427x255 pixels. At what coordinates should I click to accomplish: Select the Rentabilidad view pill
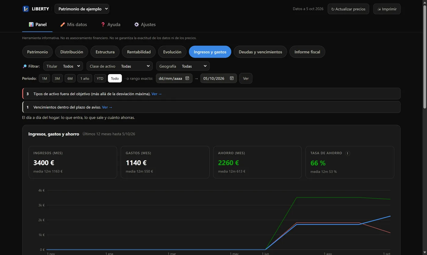(x=139, y=52)
